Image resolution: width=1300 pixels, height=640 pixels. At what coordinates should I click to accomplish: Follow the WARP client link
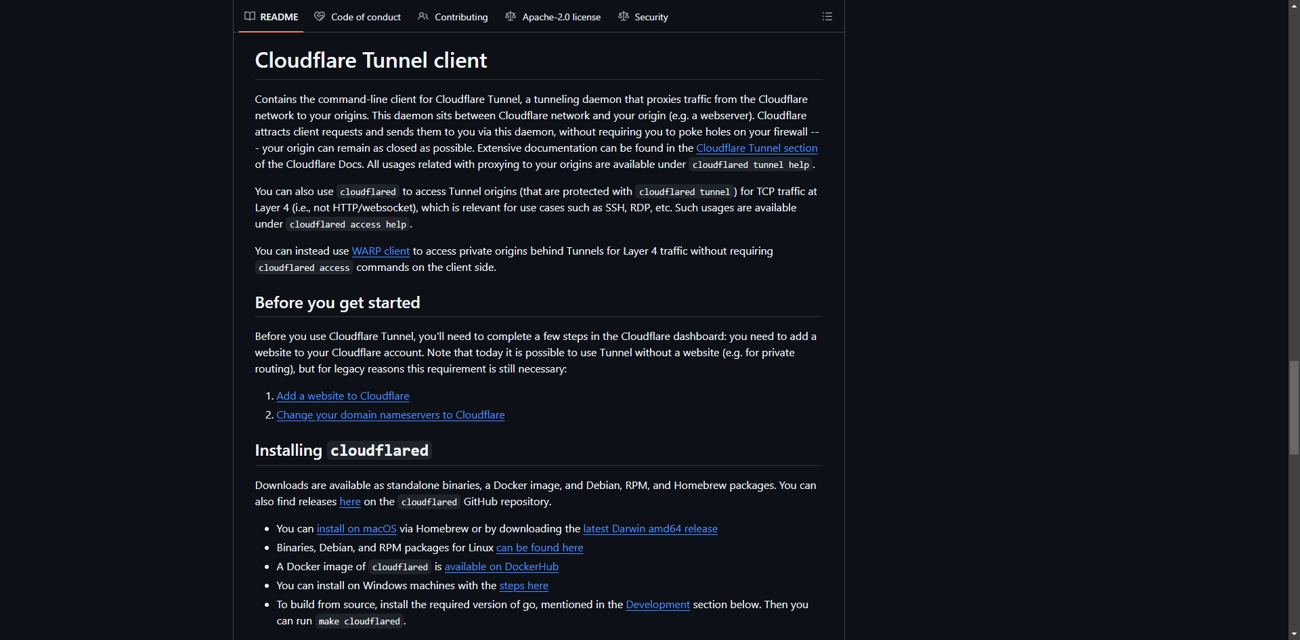tap(381, 251)
